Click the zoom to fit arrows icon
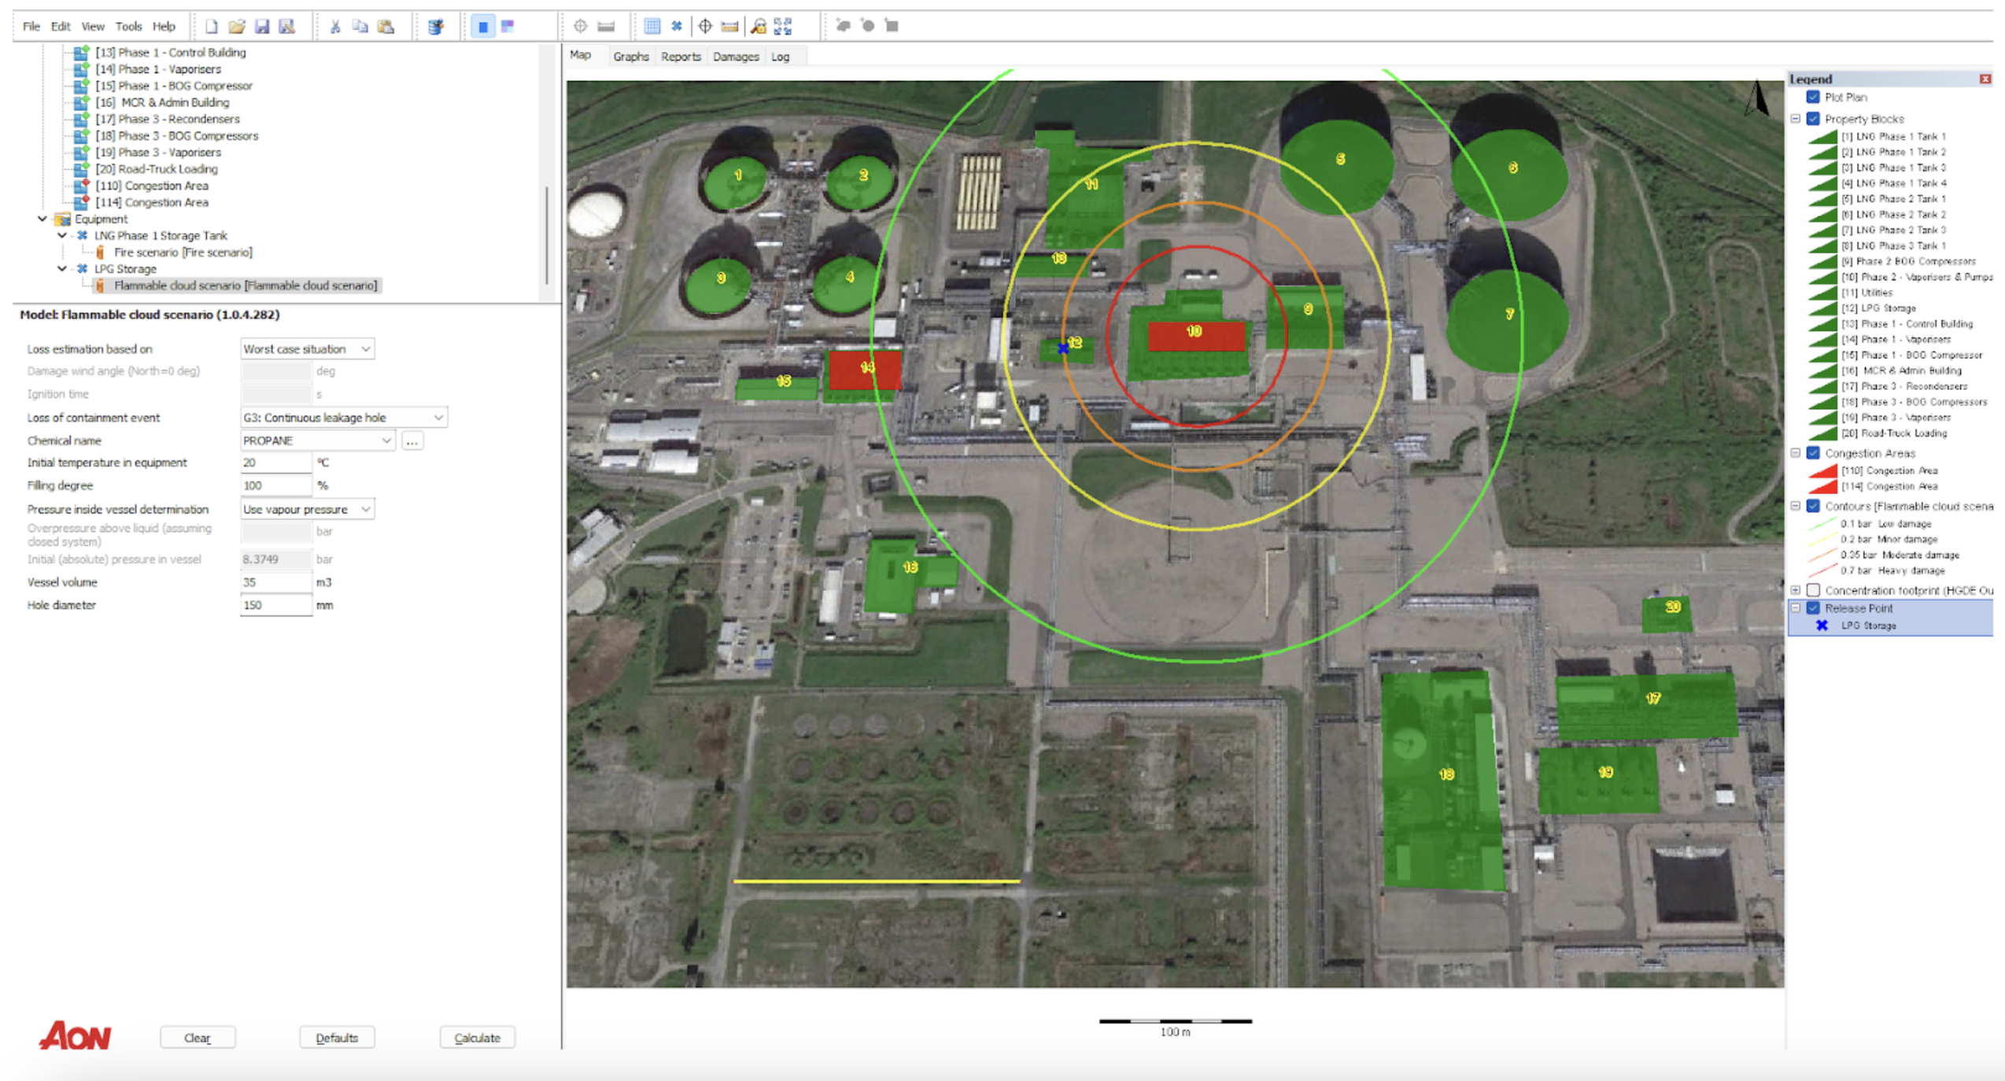This screenshot has height=1081, width=2005. click(783, 26)
